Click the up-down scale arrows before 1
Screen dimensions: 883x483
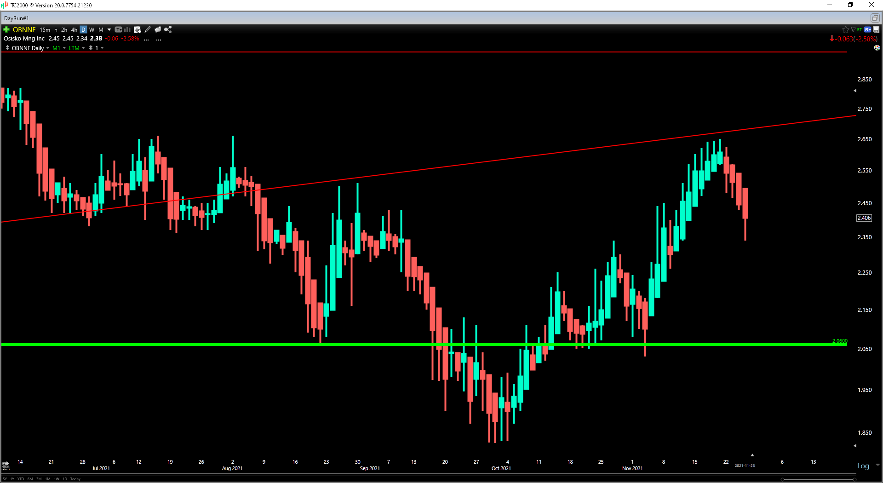[91, 48]
